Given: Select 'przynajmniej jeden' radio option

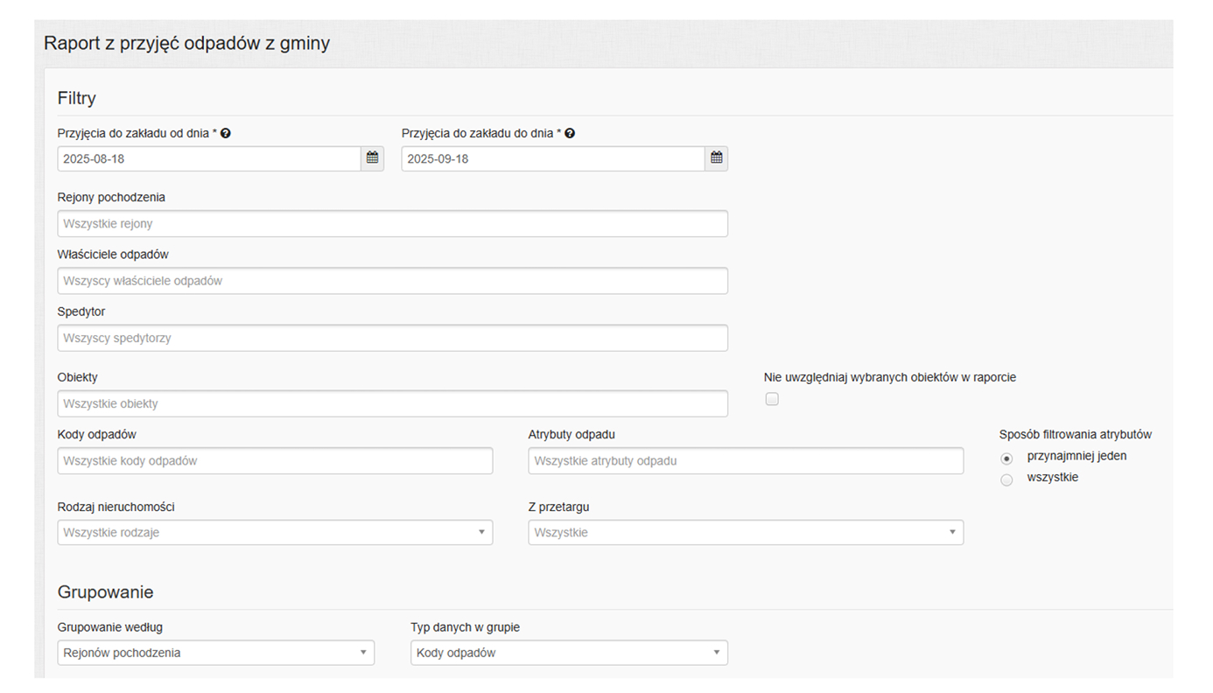Looking at the screenshot, I should coord(1006,458).
